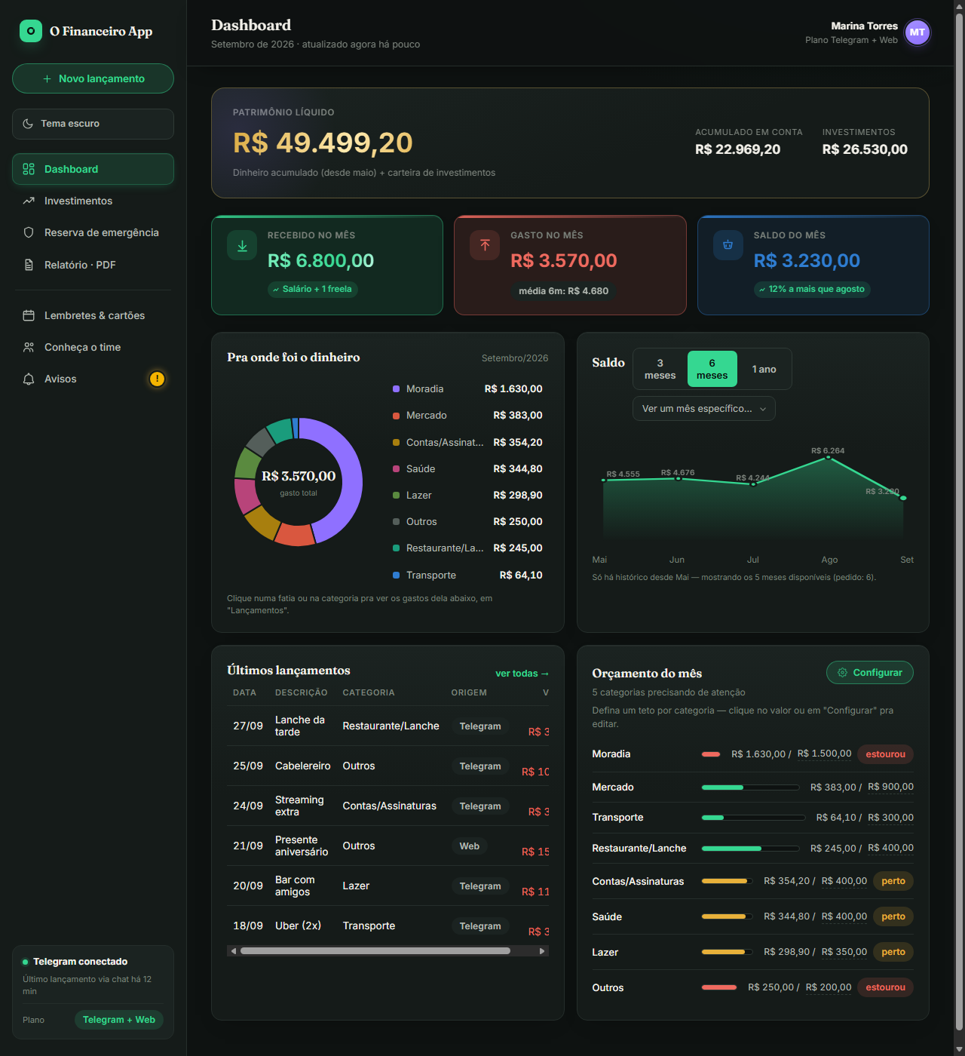Viewport: 965px width, 1056px height.
Task: Sort by the V column header
Action: [x=546, y=692]
